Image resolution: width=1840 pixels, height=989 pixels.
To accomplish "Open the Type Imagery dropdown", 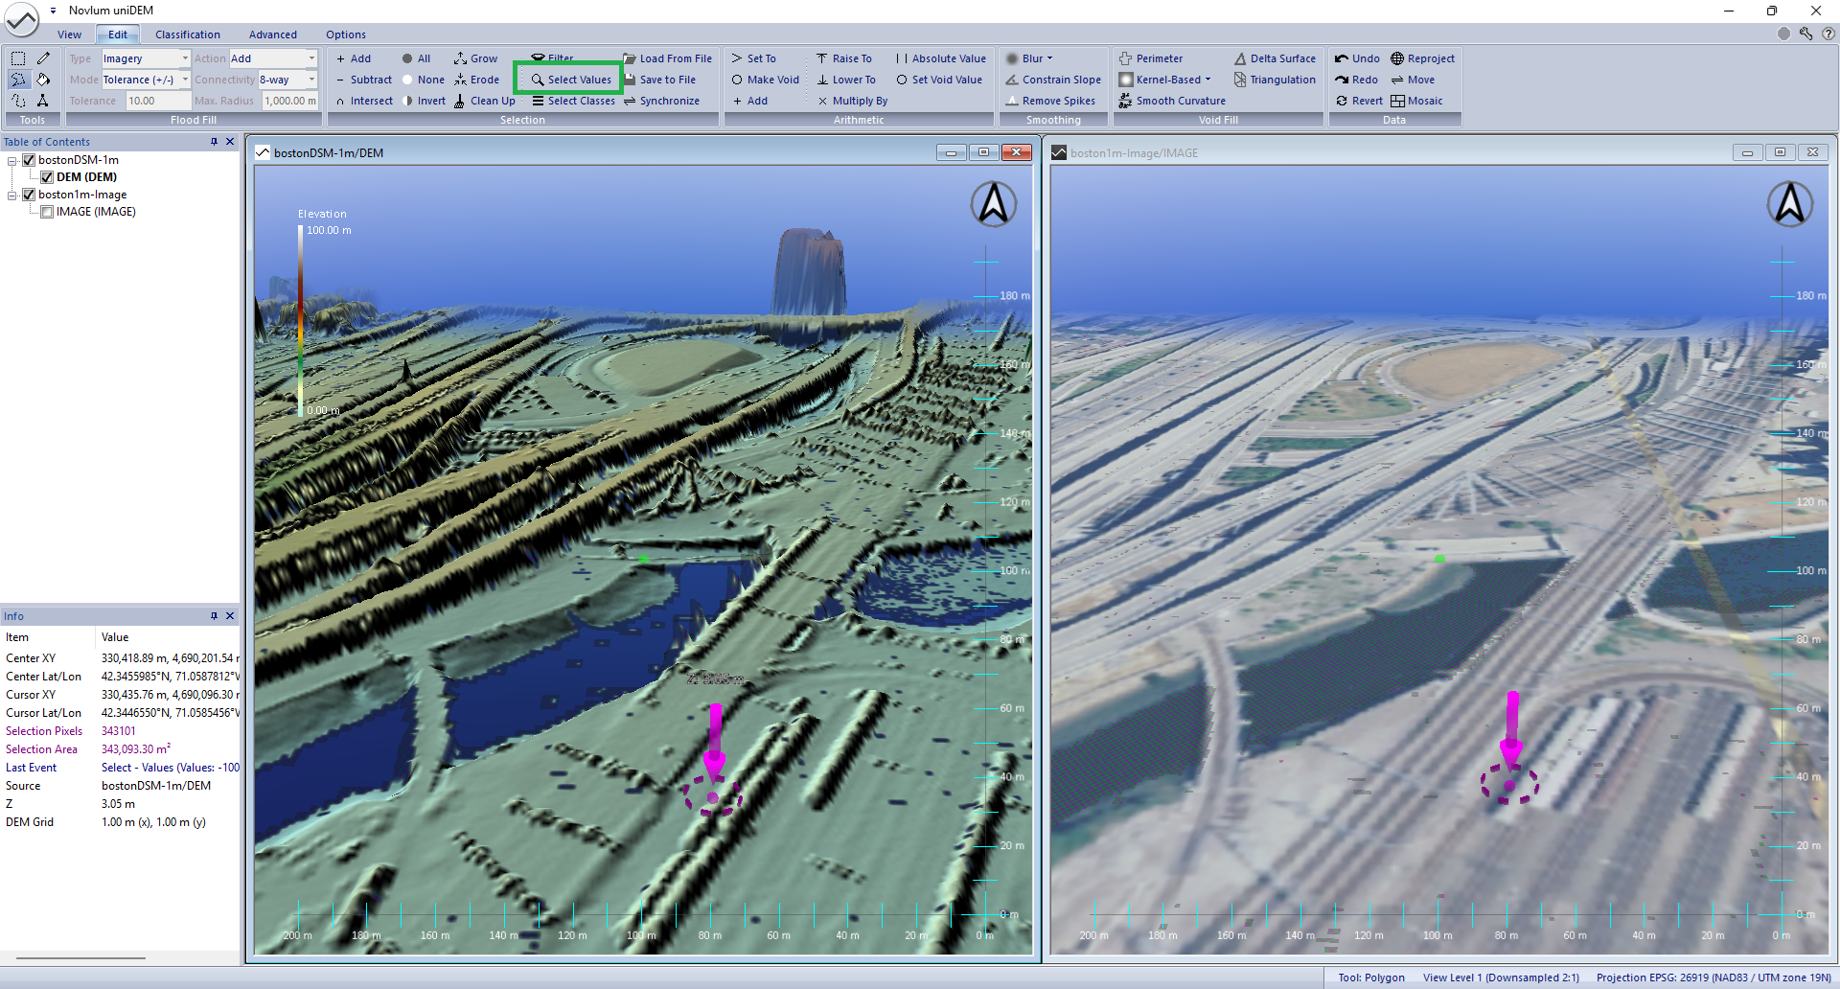I will pyautogui.click(x=185, y=58).
